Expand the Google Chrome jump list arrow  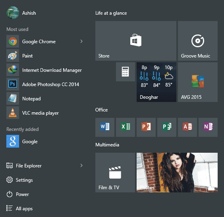(x=81, y=41)
